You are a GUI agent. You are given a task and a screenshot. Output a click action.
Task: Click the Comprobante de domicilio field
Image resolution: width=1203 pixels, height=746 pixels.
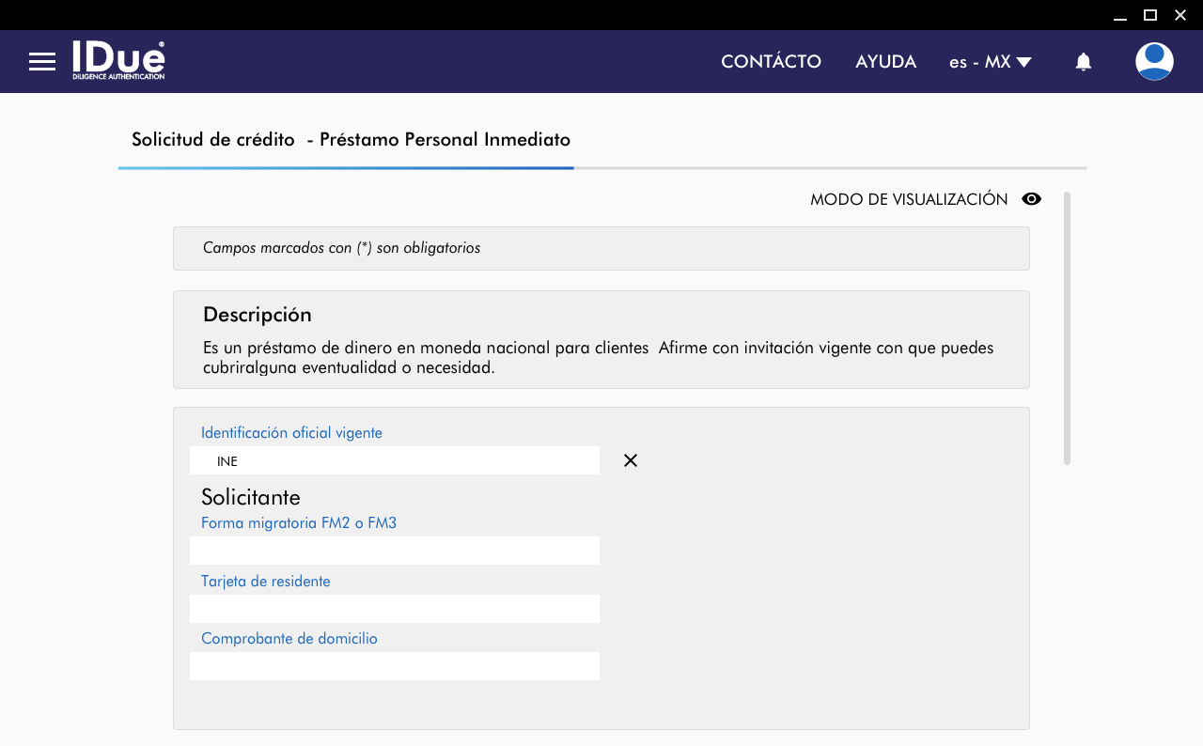pyautogui.click(x=395, y=666)
